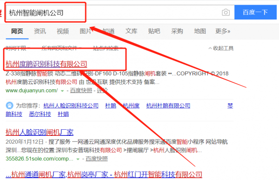Switch to the 视频 tab

(63, 31)
